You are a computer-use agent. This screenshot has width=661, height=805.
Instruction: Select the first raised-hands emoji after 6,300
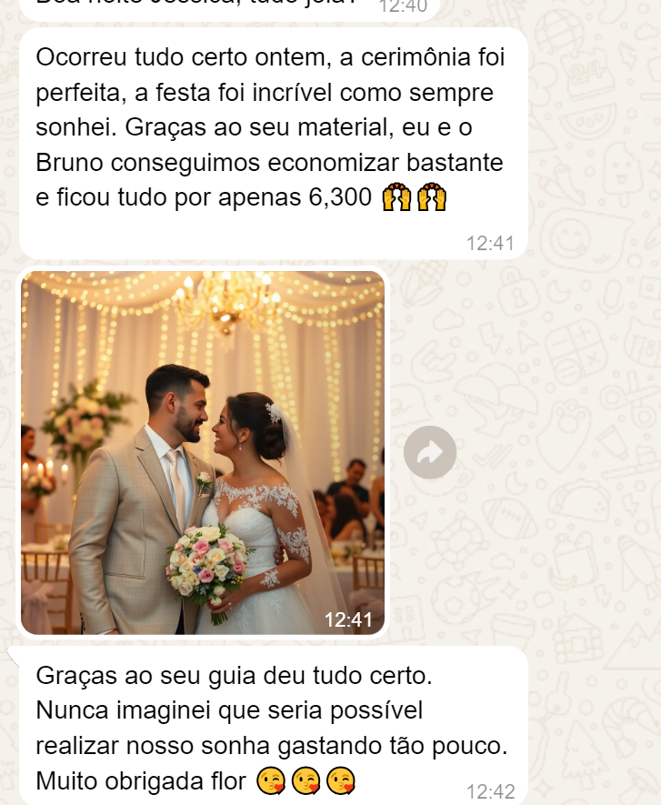[x=396, y=197]
